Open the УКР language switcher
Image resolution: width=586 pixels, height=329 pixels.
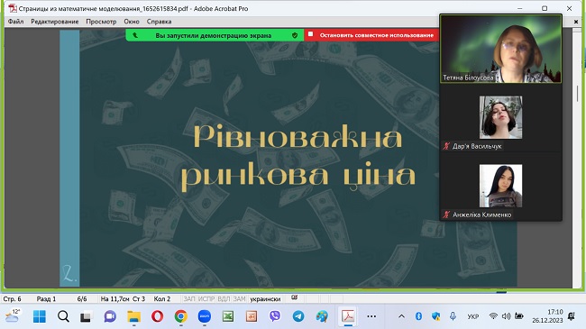tap(473, 316)
